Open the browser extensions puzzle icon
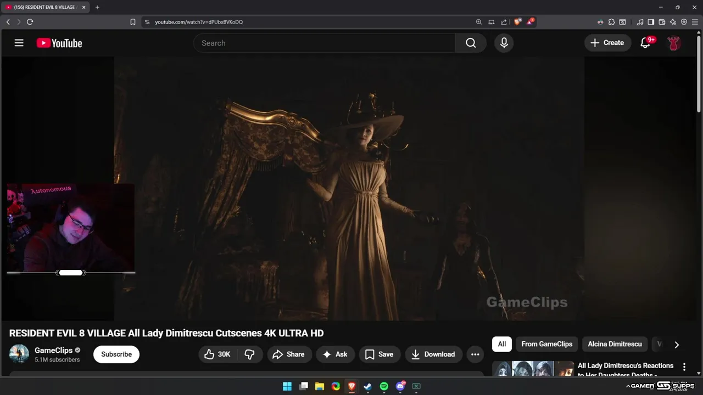Screen dimensions: 703x395 (x=611, y=22)
